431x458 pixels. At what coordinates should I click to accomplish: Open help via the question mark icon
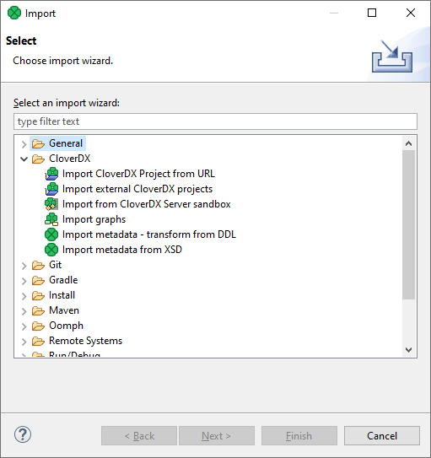tap(23, 434)
